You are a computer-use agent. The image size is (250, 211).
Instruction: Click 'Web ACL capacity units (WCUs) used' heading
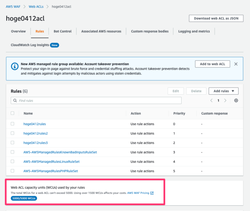pos(48,188)
